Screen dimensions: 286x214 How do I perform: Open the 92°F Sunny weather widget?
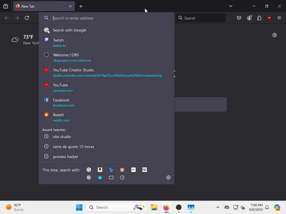pos(15,207)
